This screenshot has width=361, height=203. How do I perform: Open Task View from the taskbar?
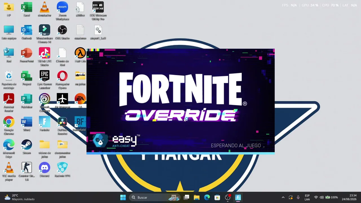(x=186, y=197)
